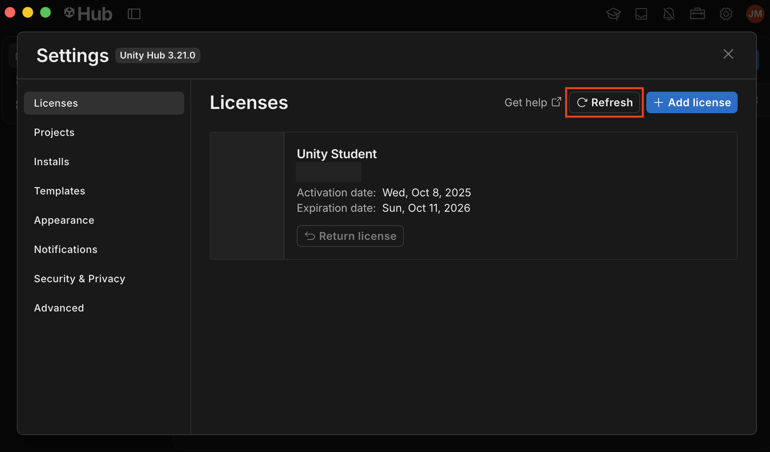Toggle the sidebar panel icon
The width and height of the screenshot is (770, 452).
pyautogui.click(x=134, y=14)
